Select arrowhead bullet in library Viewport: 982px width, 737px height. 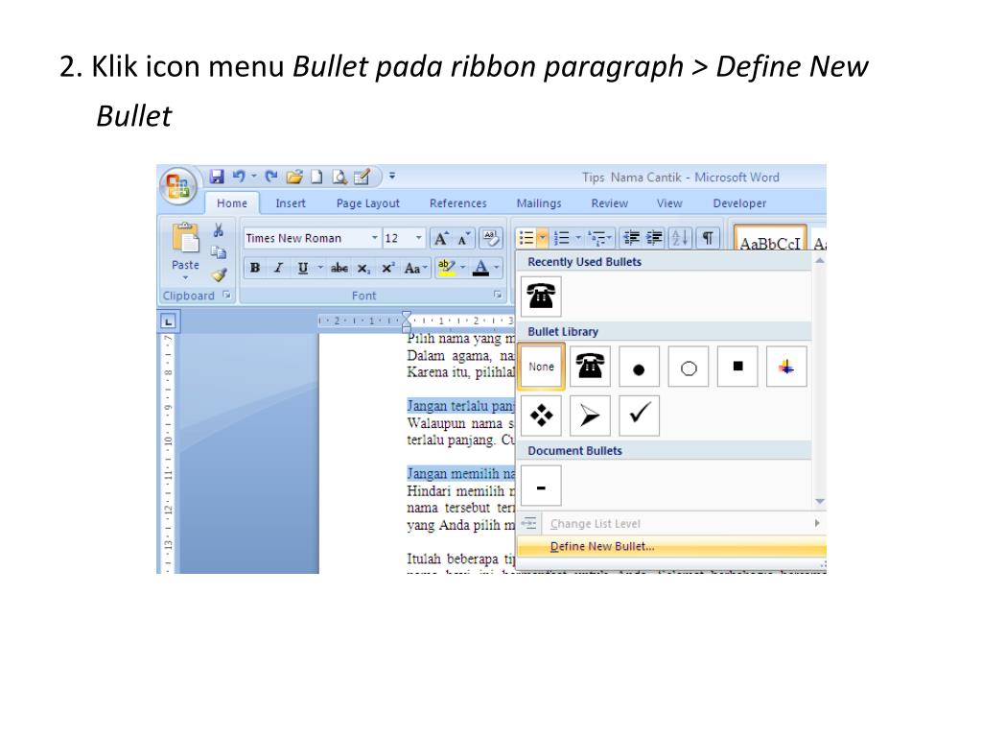590,416
